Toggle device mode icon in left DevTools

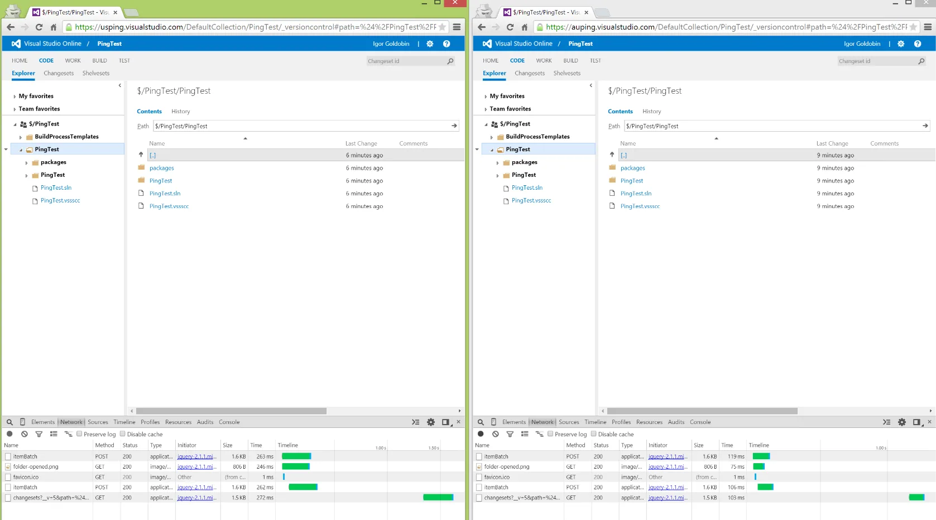click(22, 422)
